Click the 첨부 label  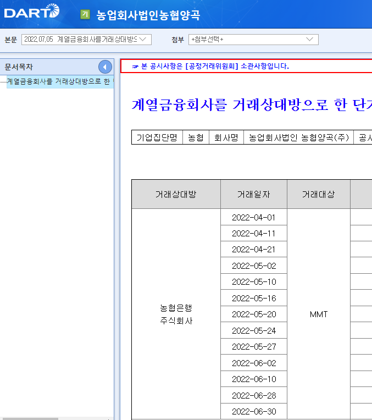[x=178, y=40]
